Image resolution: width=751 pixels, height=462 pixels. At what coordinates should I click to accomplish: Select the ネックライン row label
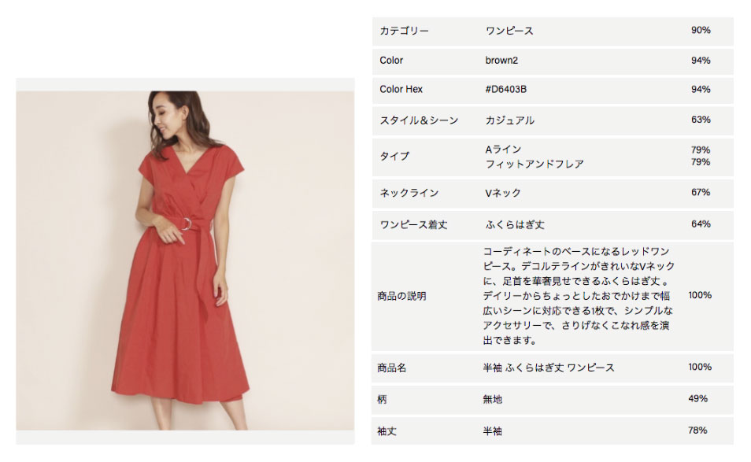pos(409,193)
